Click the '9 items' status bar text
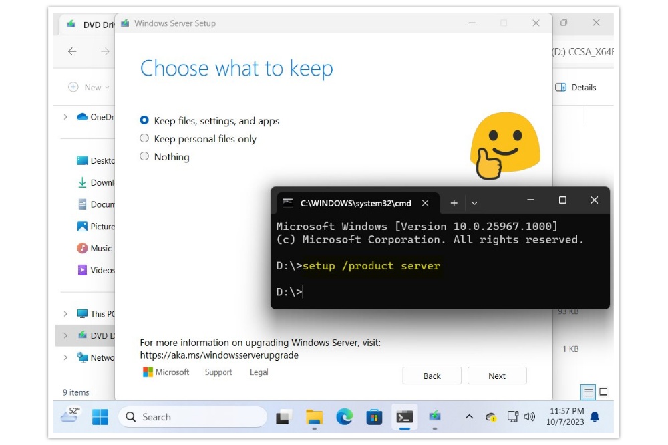The image size is (668, 445). pyautogui.click(x=76, y=392)
